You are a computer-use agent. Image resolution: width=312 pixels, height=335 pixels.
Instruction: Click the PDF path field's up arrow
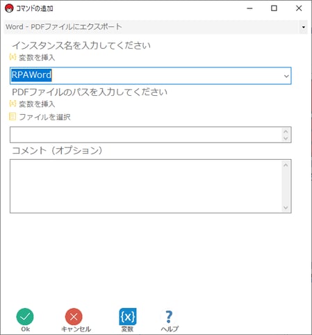tap(286, 131)
